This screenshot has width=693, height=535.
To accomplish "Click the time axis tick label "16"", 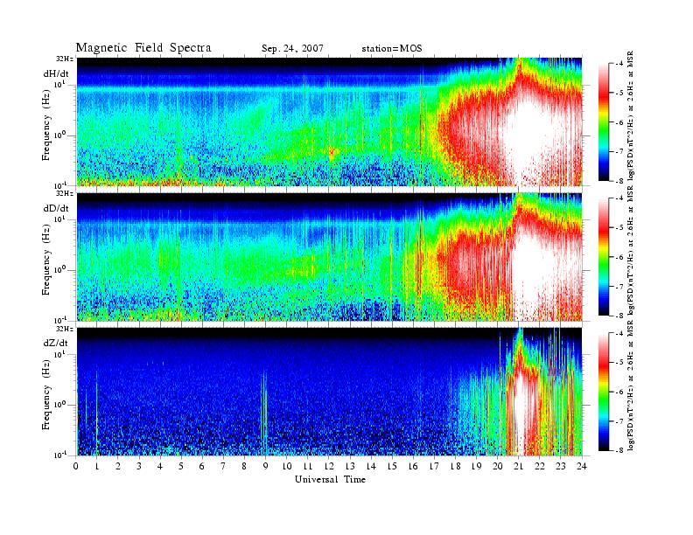I will pyautogui.click(x=413, y=466).
